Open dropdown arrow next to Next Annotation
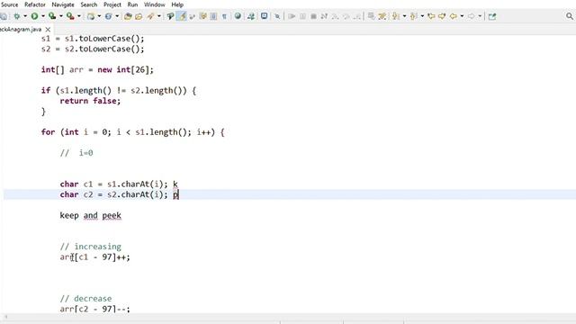Screen dimensions: 576x324 pyautogui.click(x=404, y=16)
